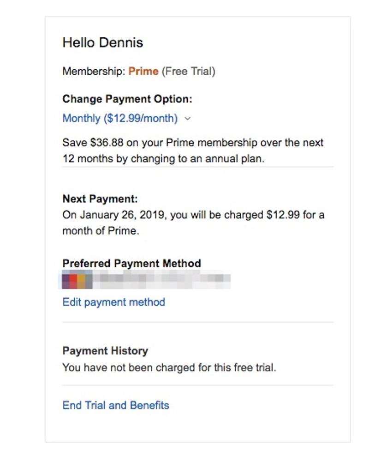Click the Membership label text
The image size is (369, 464).
94,72
